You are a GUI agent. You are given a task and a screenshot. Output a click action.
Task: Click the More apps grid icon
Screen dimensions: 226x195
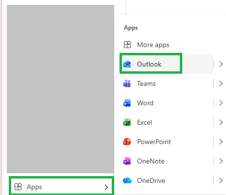coord(127,45)
